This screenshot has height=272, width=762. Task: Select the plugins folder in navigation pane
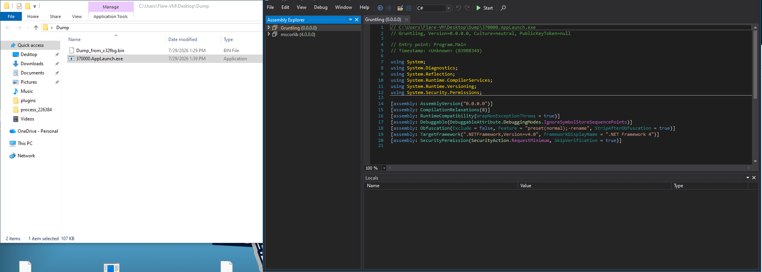tap(28, 101)
